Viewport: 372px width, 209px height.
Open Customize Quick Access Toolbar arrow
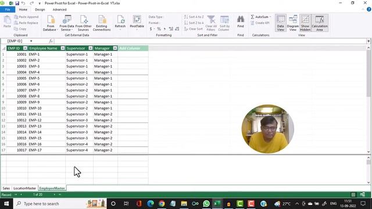(x=40, y=3)
